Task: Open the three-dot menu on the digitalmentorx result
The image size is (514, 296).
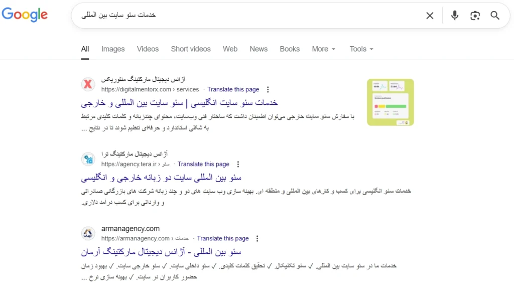Action: (x=268, y=89)
